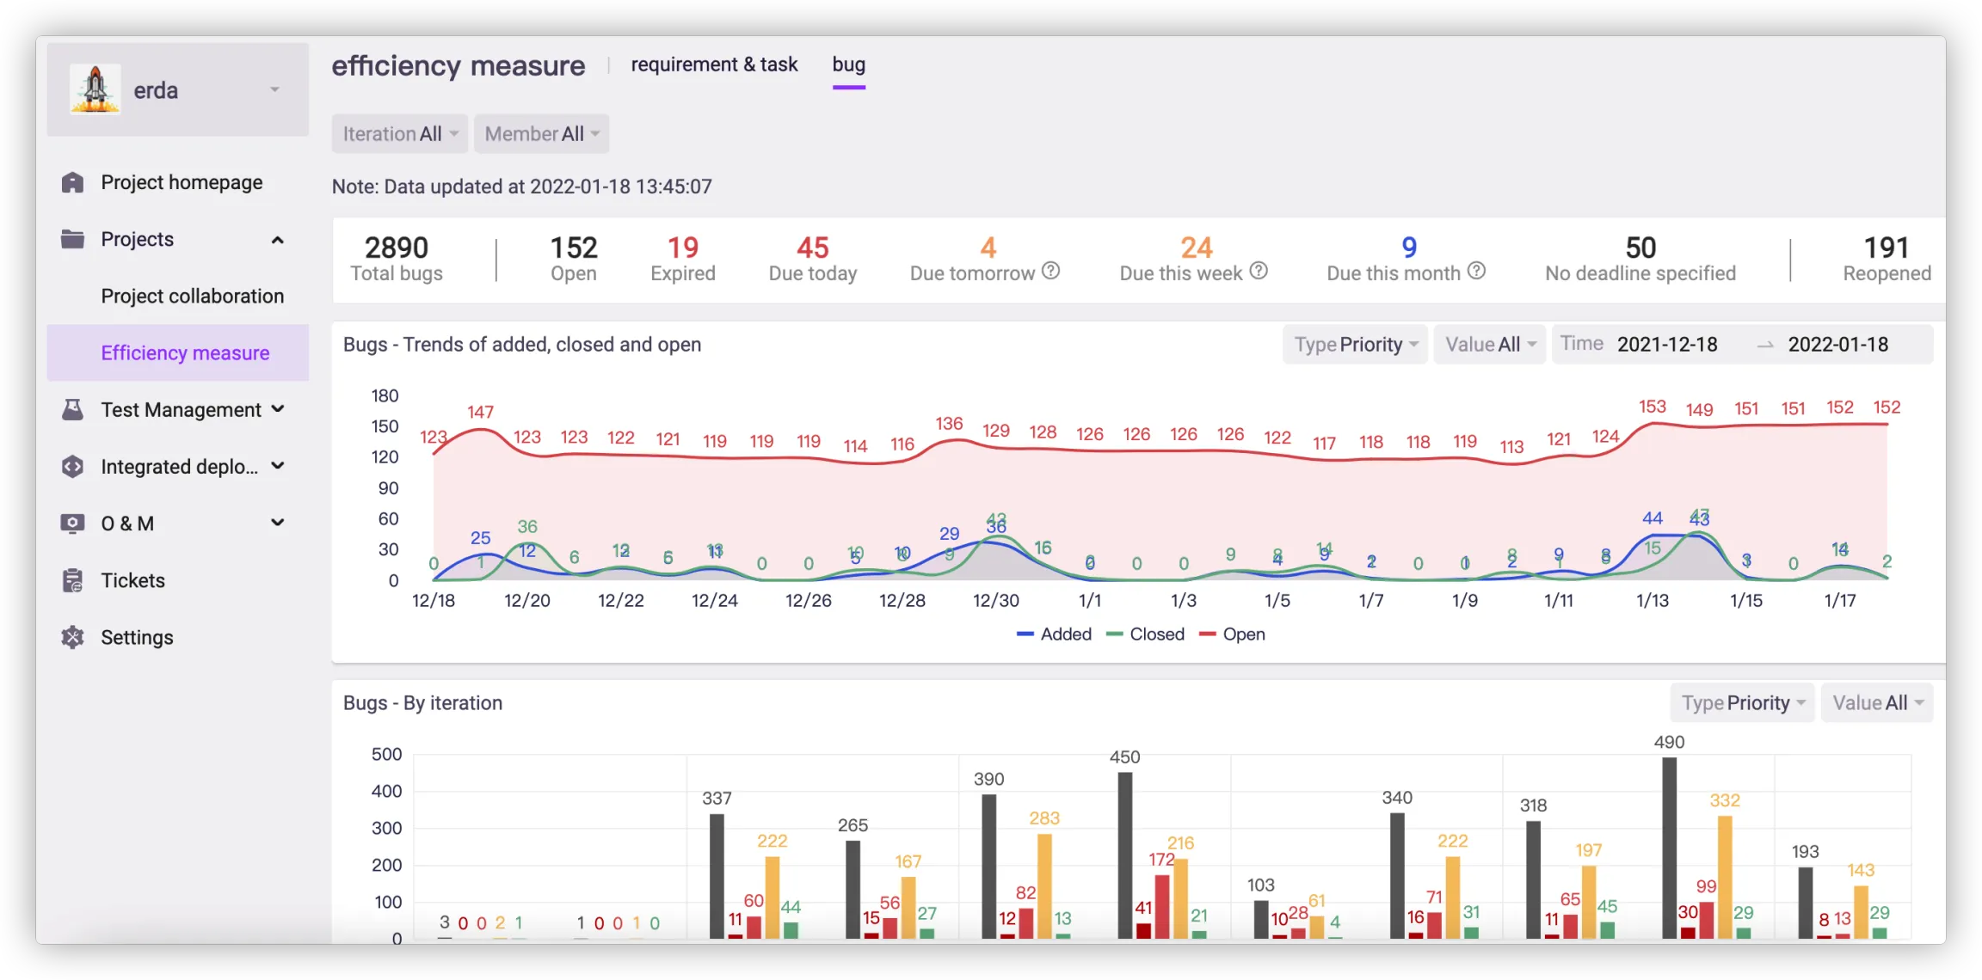The image size is (1982, 980).
Task: Open Project collaboration in the sidebar
Action: coord(192,296)
